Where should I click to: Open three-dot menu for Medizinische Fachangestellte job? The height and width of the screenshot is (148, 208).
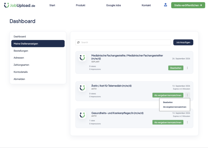coord(187,68)
